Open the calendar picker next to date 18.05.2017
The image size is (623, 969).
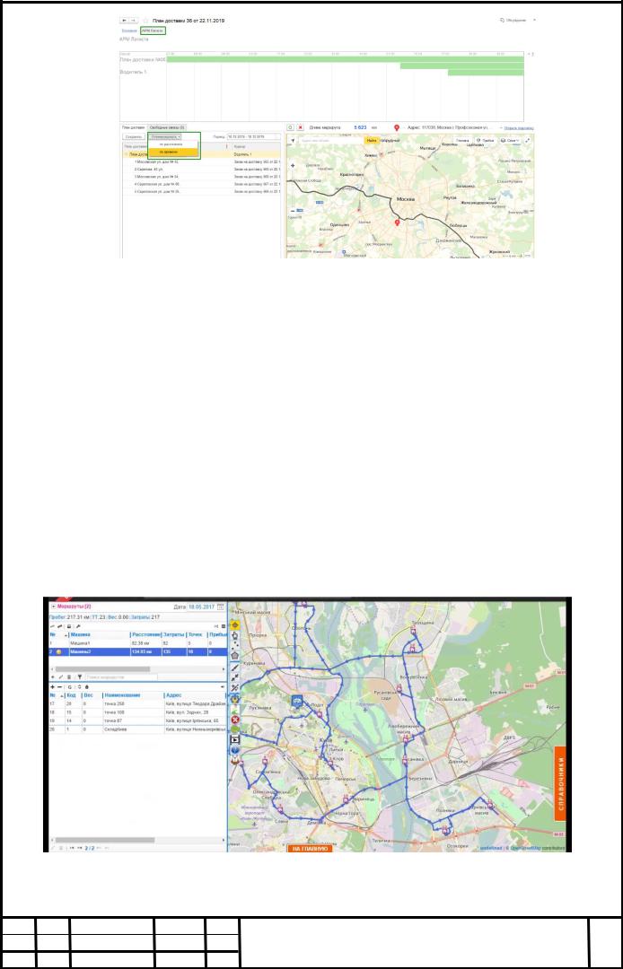(x=220, y=607)
